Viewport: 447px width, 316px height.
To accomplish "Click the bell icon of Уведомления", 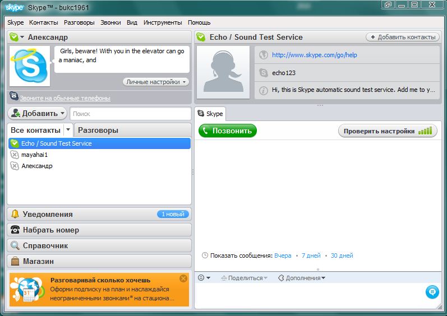I will (x=15, y=214).
